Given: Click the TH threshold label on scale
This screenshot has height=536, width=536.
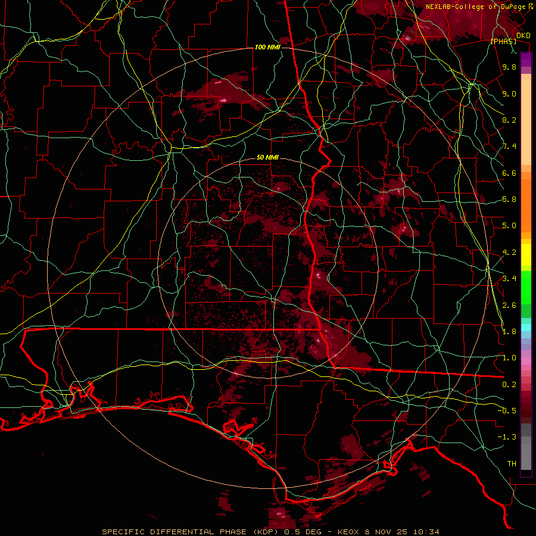Looking at the screenshot, I should point(512,464).
